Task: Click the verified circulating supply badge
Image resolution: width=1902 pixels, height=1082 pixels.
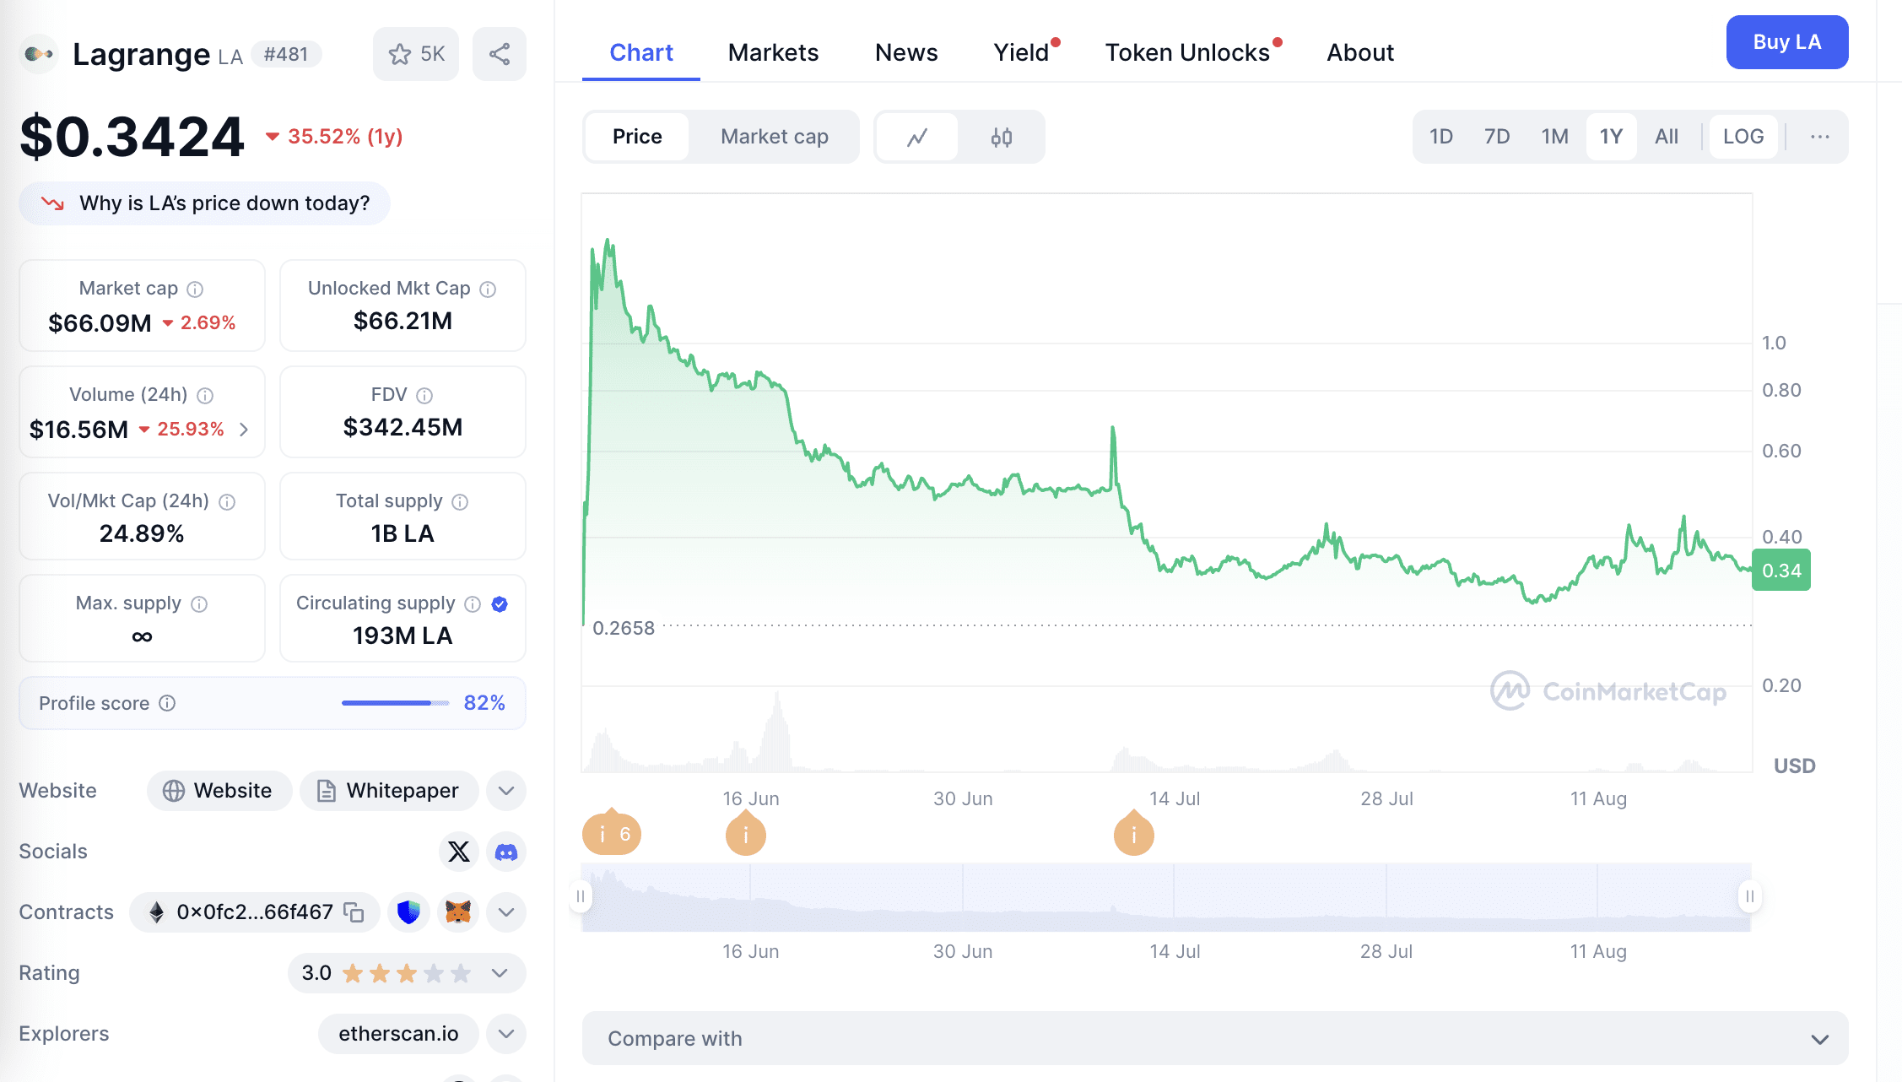Action: (x=500, y=604)
